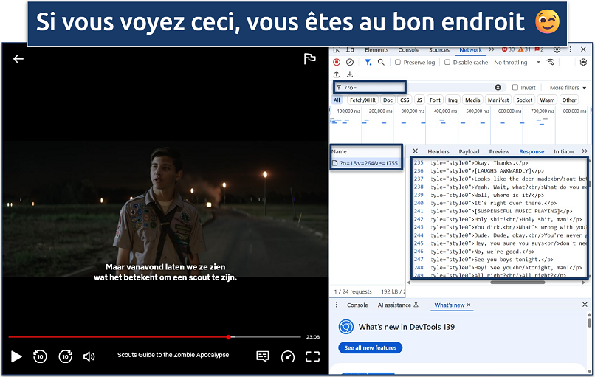The image size is (595, 377).
Task: Show more request detail tabs after Initiator
Action: pos(585,151)
